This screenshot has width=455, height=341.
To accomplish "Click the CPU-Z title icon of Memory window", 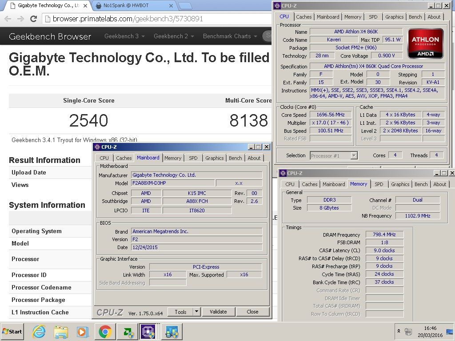I will tap(283, 173).
